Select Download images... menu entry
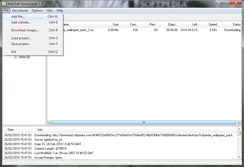The image size is (244, 167). tap(33, 30)
